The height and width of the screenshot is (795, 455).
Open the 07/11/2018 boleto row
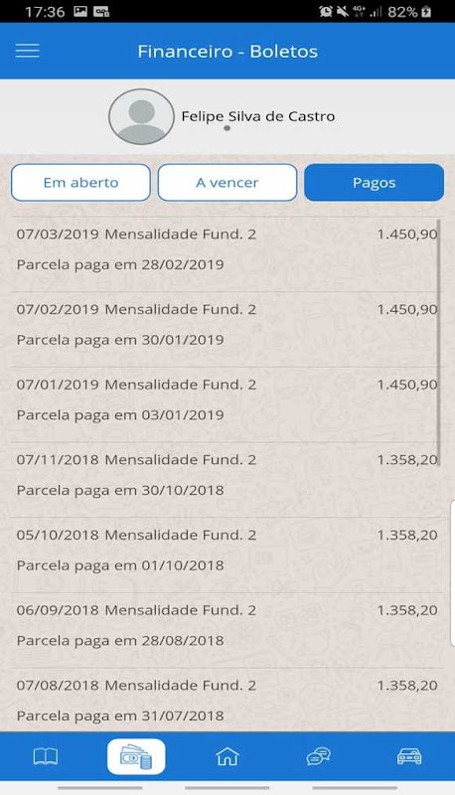tap(227, 480)
